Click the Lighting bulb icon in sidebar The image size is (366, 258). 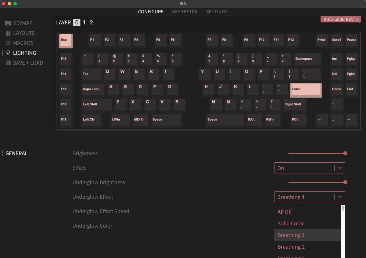[8, 53]
